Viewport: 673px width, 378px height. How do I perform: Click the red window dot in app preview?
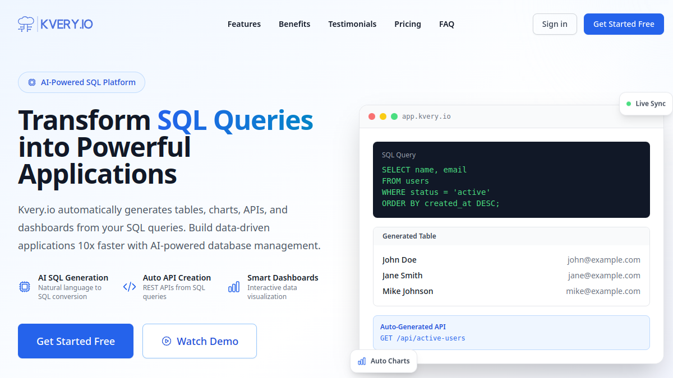click(x=372, y=116)
